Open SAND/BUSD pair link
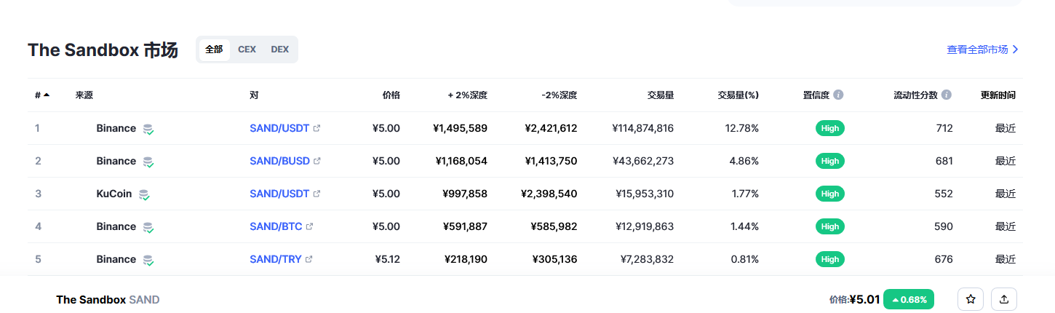 click(x=279, y=161)
